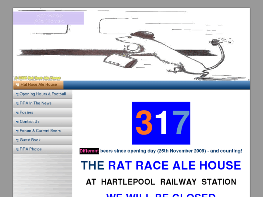The width and height of the screenshot is (263, 197).
Task: Click 'beers since opening day' sentence
Action: click(171, 151)
